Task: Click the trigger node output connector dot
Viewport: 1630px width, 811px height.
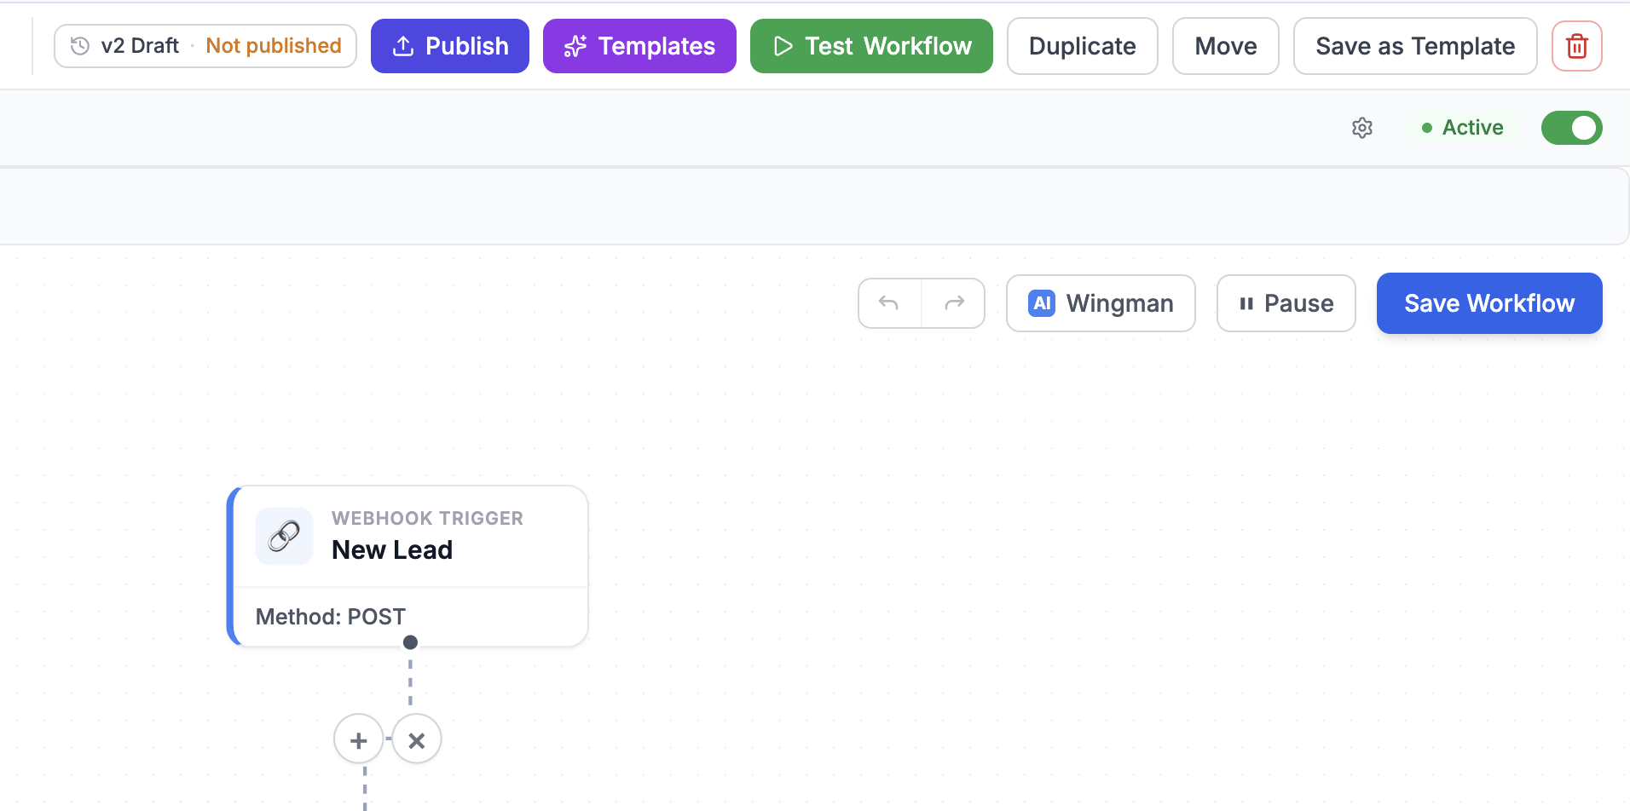Action: pos(410,642)
